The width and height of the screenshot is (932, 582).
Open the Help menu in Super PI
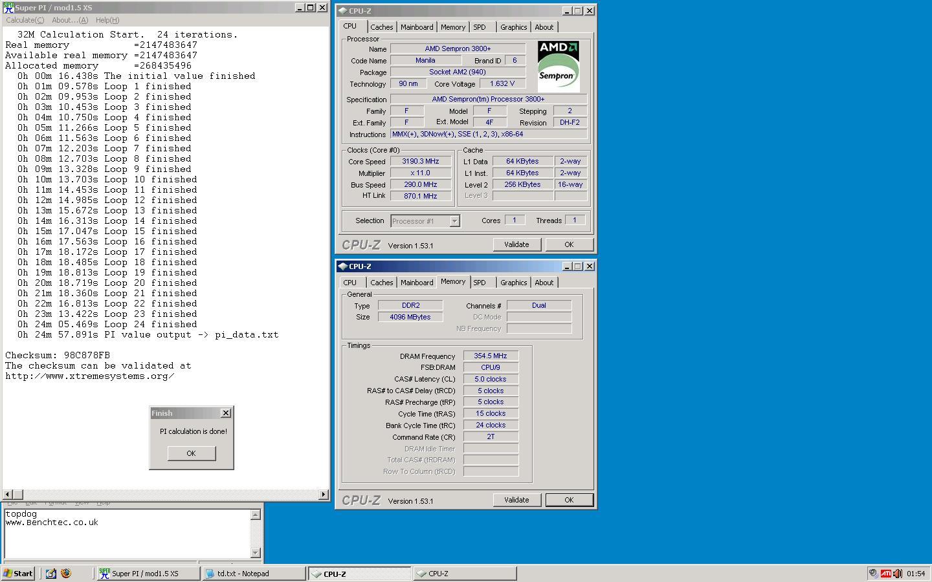click(107, 20)
